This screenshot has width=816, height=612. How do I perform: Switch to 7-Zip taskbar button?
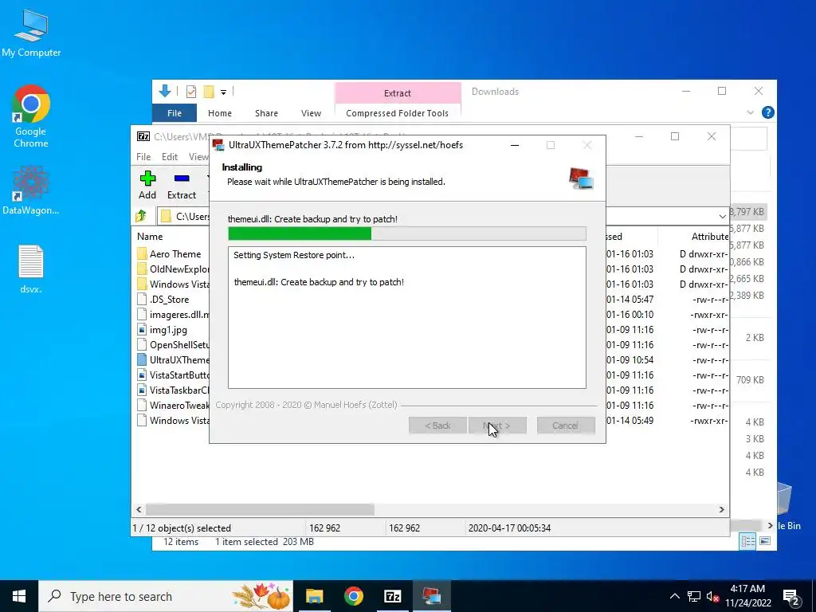tap(392, 596)
